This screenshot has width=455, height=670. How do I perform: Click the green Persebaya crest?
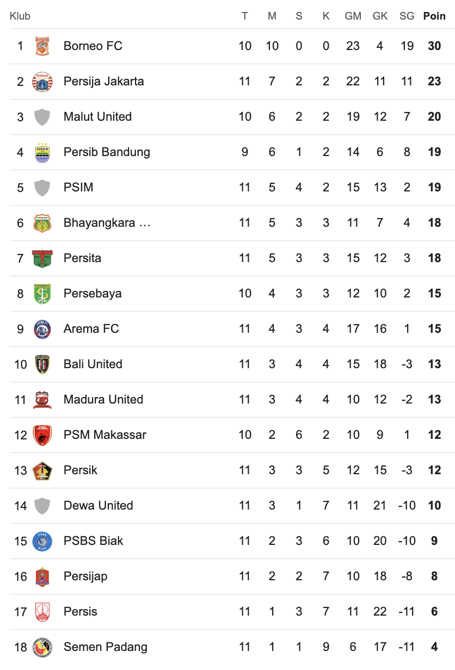tap(42, 294)
